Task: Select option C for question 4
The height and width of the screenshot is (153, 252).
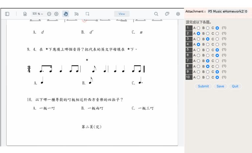Action: [217, 45]
